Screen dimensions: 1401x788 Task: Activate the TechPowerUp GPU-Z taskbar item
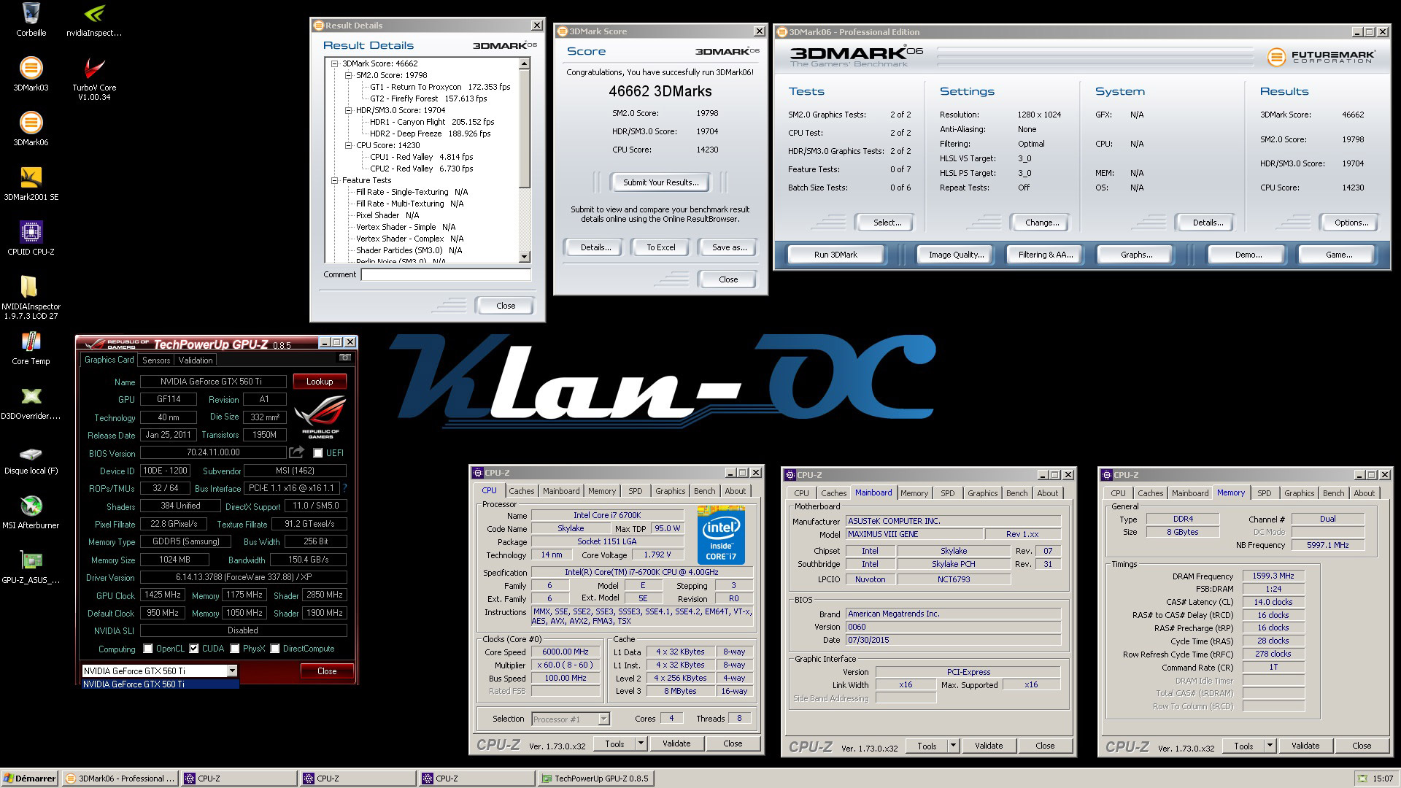595,779
